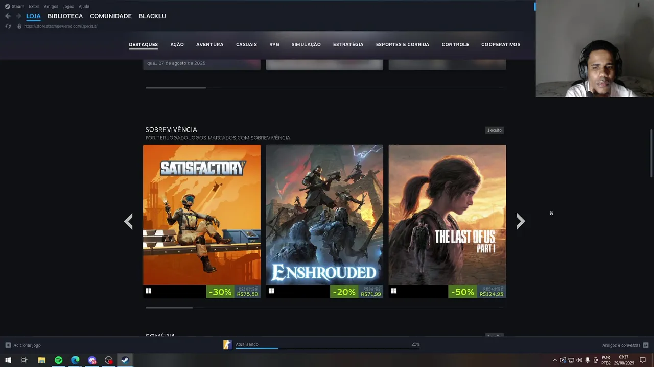Open File Explorer from the taskbar
The height and width of the screenshot is (367, 654).
coord(42,360)
